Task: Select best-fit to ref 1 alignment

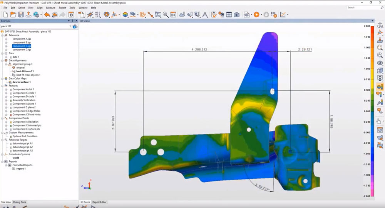Action: 25,72
